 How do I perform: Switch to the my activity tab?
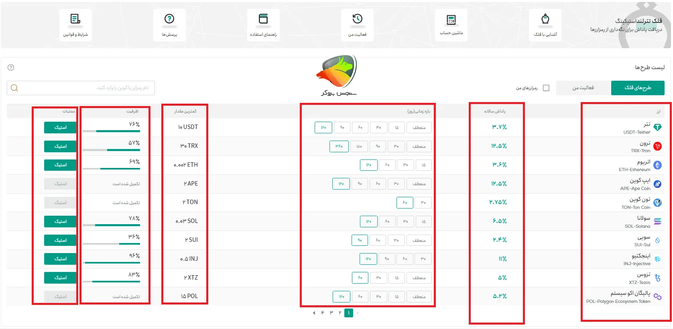[583, 88]
